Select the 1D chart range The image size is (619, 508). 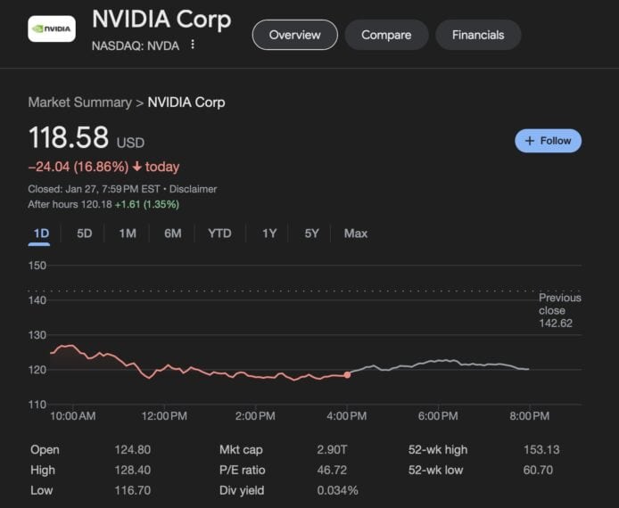41,234
